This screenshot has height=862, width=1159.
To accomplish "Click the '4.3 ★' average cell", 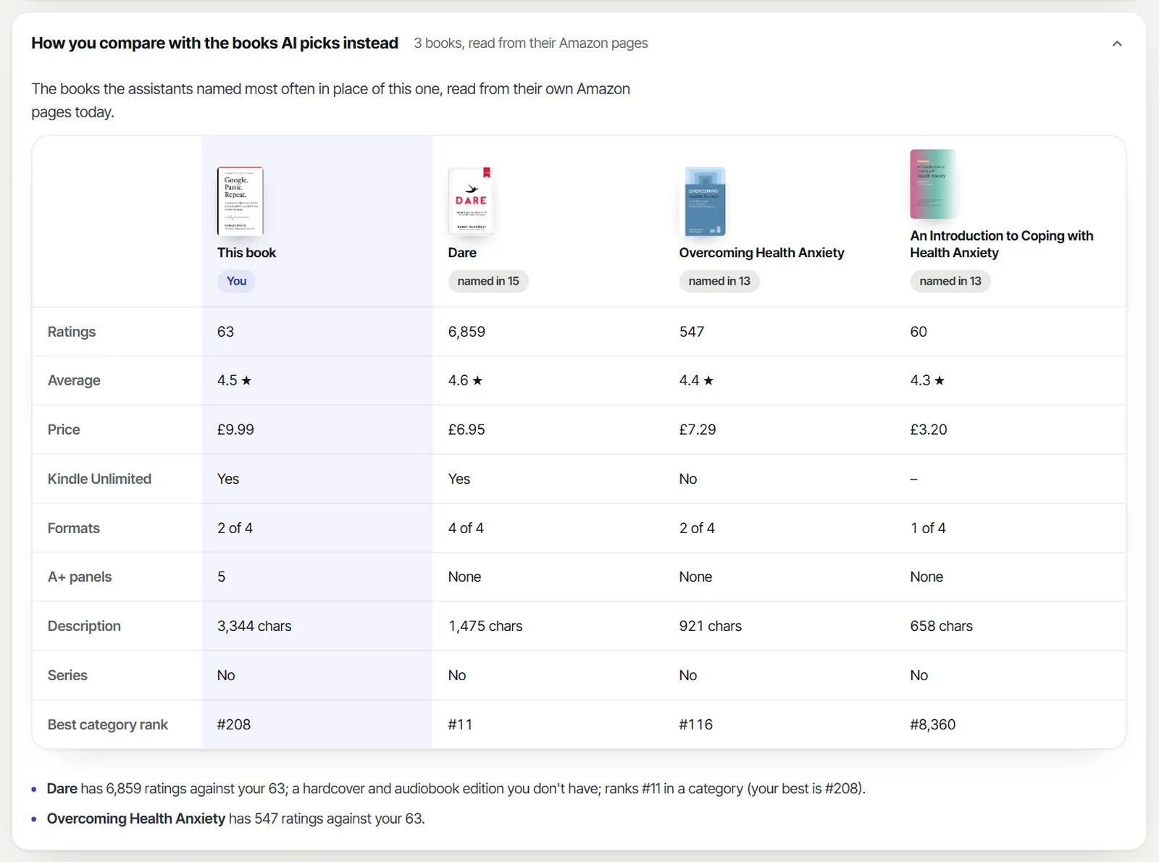I will (927, 380).
